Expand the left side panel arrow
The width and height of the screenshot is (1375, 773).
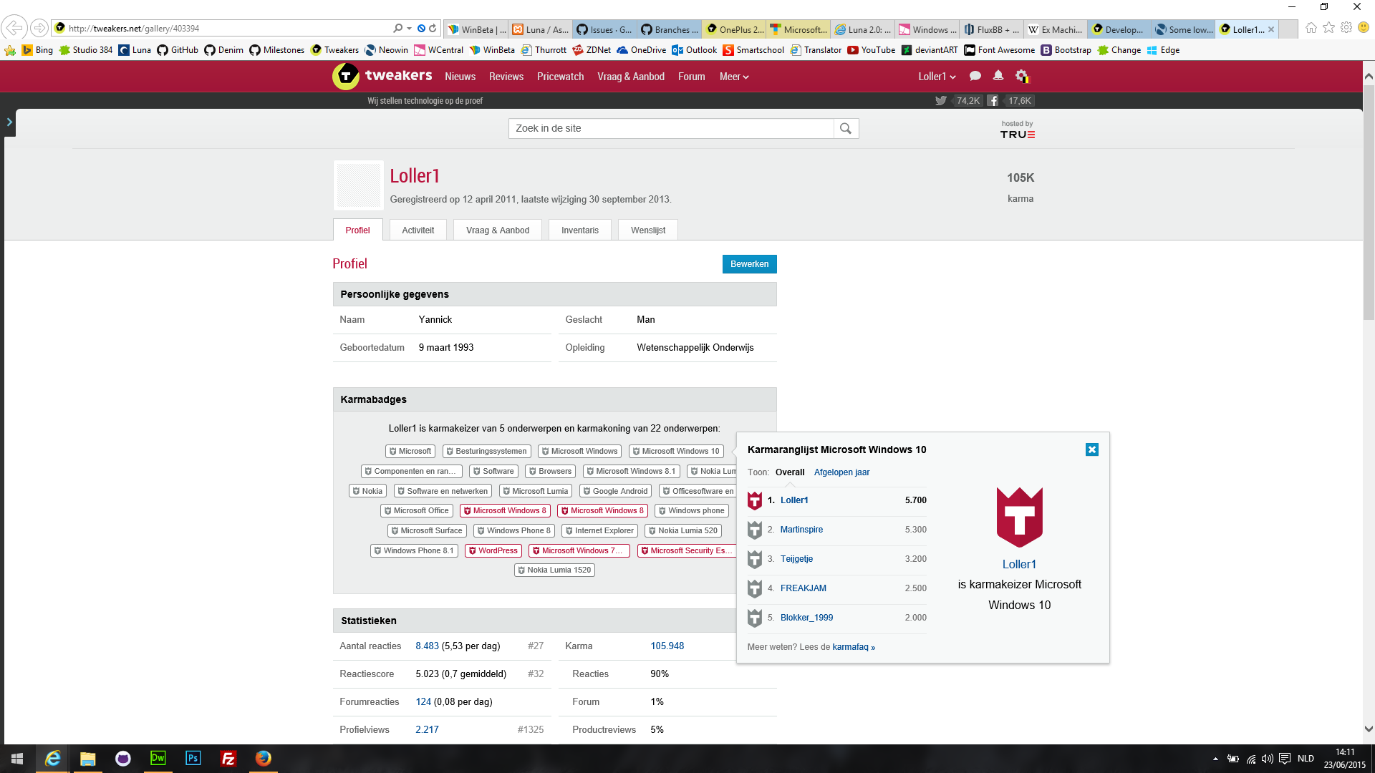tap(9, 122)
